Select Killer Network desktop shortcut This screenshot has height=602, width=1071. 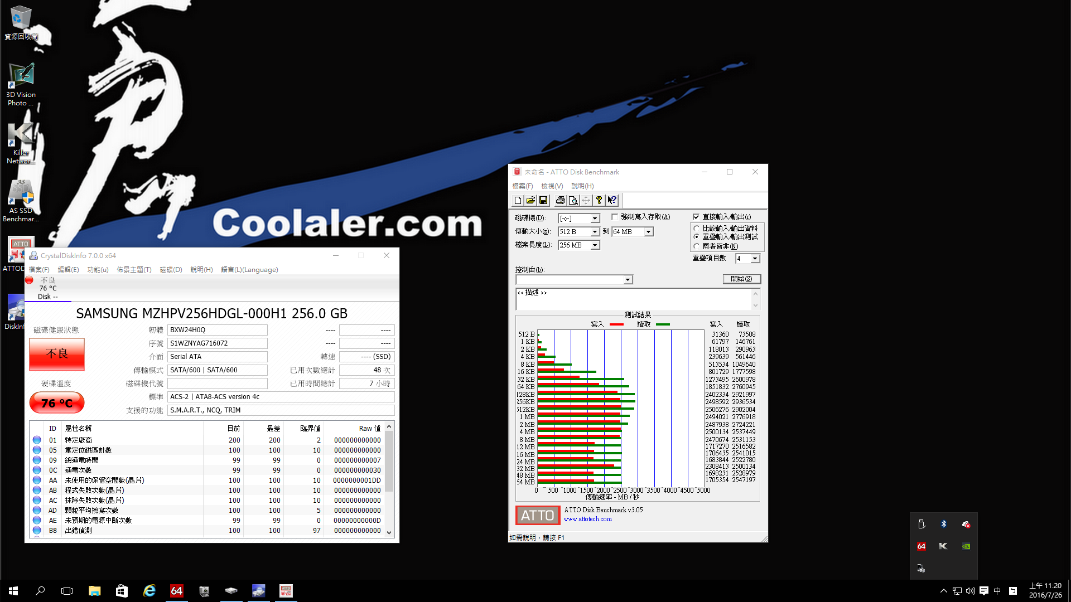[21, 144]
